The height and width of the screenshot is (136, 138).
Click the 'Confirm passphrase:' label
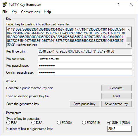tap(20, 72)
